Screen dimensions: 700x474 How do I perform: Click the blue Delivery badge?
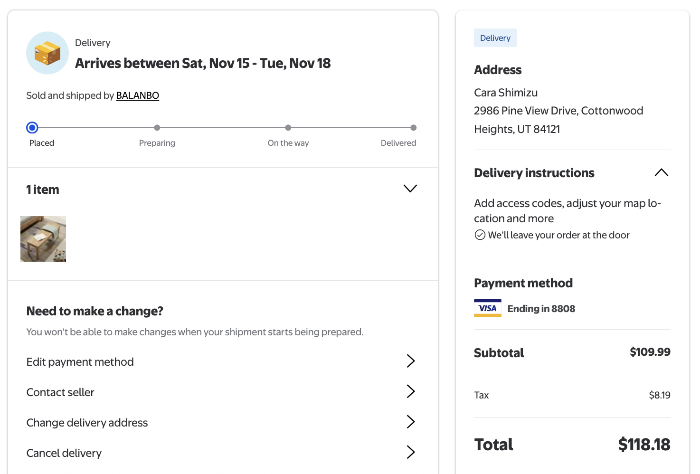point(495,38)
